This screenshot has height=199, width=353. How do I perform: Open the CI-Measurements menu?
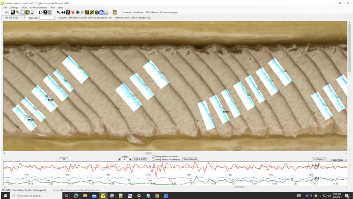point(39,7)
